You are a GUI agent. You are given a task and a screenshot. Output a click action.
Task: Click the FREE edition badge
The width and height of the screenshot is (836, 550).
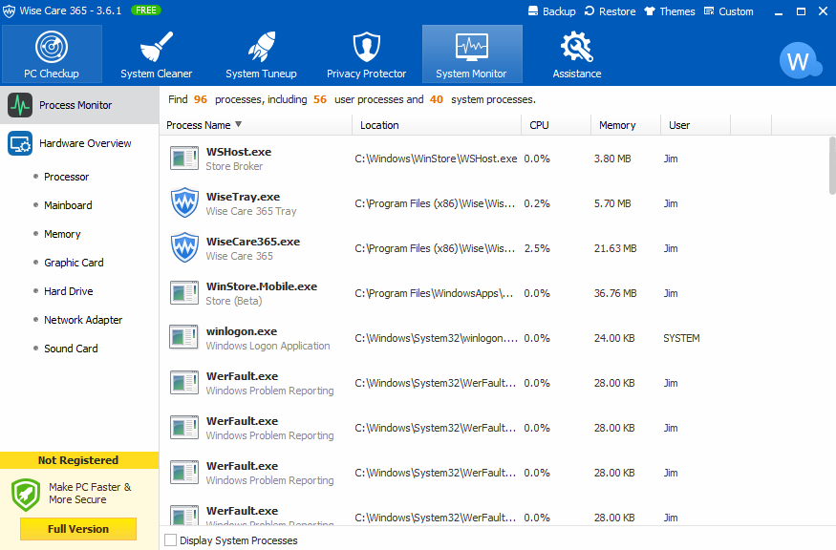click(145, 11)
